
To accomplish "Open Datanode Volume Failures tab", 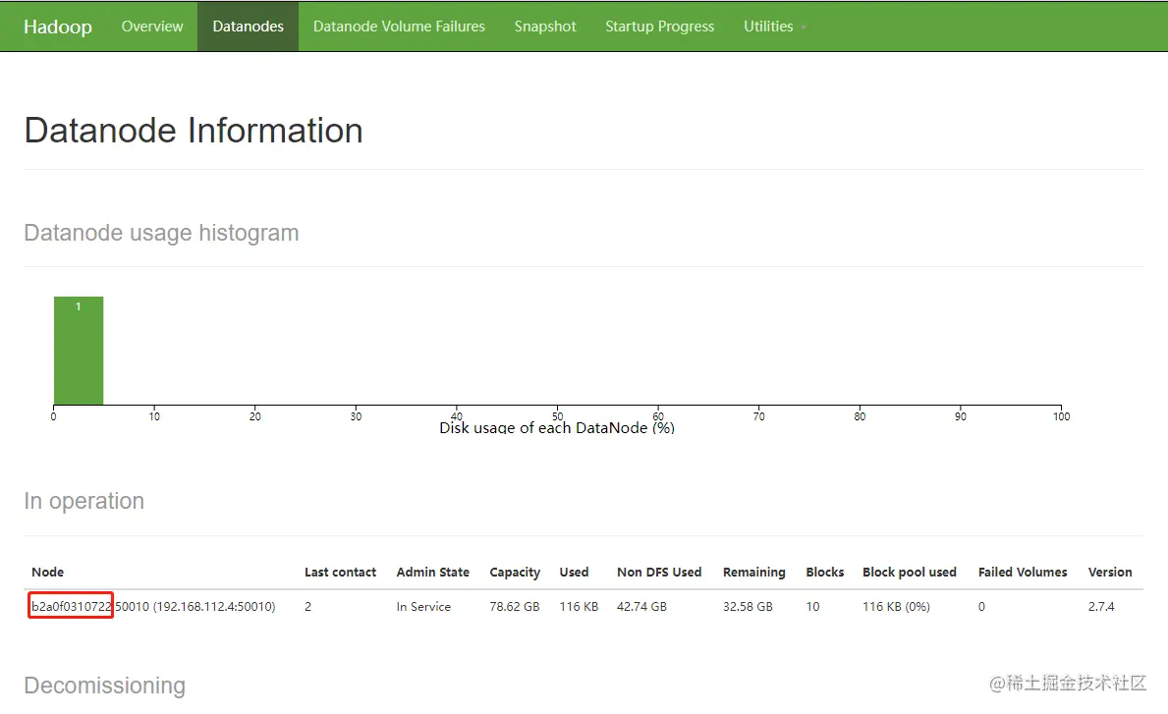I will point(399,27).
